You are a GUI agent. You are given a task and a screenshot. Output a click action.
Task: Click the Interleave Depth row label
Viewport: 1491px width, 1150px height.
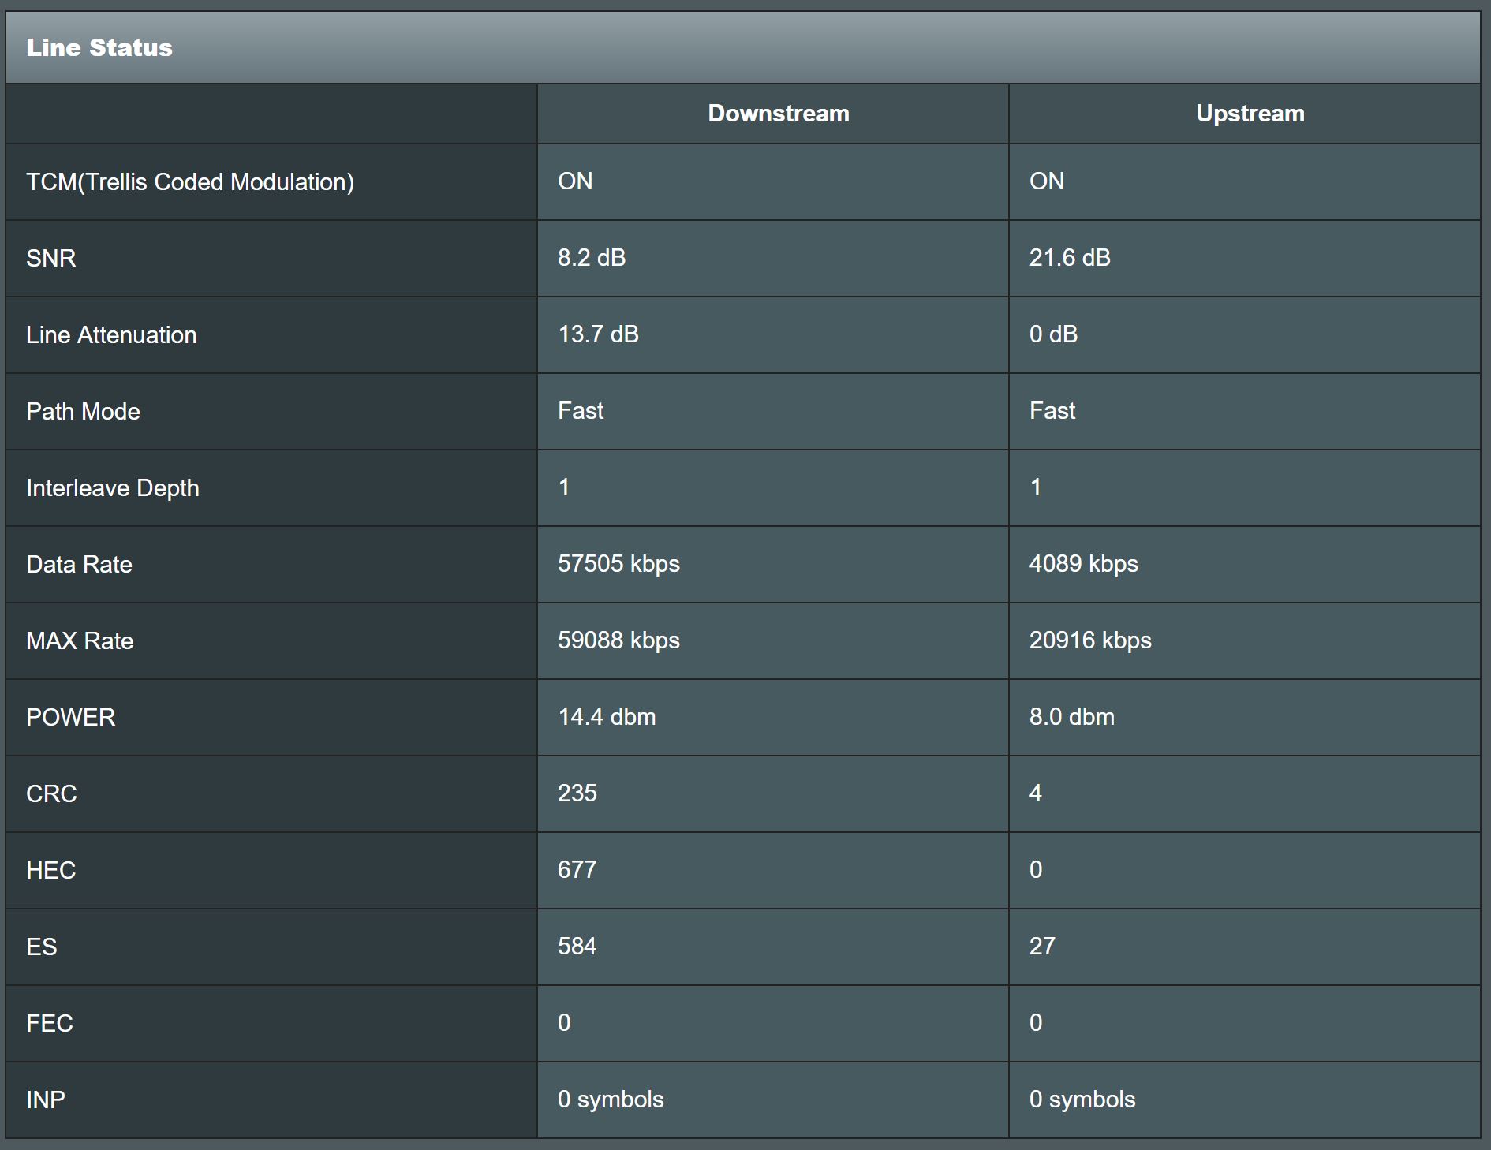click(113, 488)
